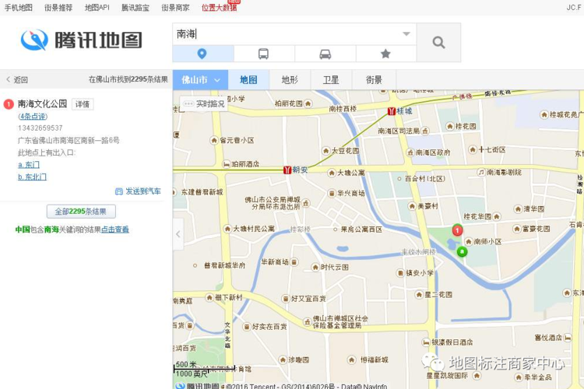Select the location pin search mode
Image resolution: width=584 pixels, height=389 pixels.
click(202, 54)
